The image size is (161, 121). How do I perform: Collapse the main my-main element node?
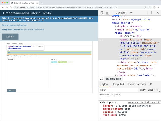coord(115,30)
